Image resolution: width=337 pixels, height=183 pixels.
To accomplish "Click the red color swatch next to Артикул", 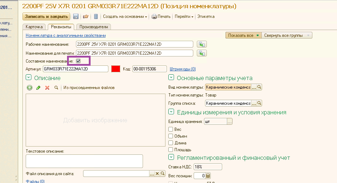I will (x=116, y=69).
